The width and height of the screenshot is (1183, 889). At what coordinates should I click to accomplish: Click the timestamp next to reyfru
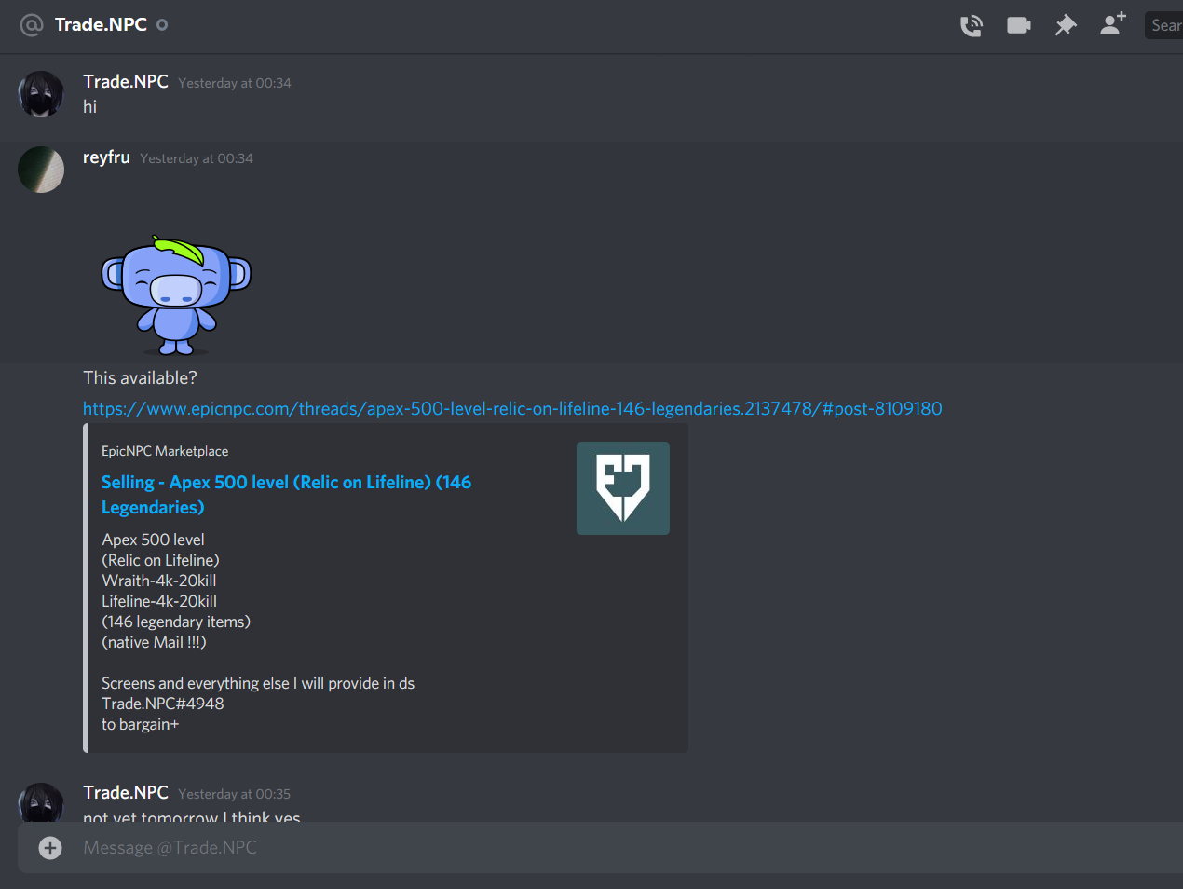[197, 158]
